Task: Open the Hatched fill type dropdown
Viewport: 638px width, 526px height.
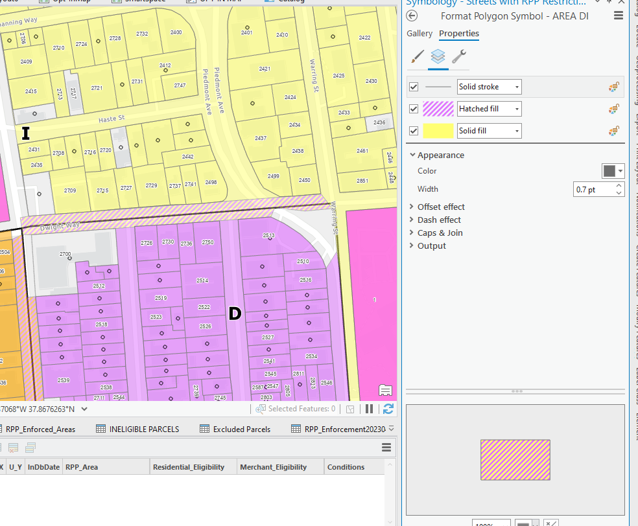Action: point(489,109)
